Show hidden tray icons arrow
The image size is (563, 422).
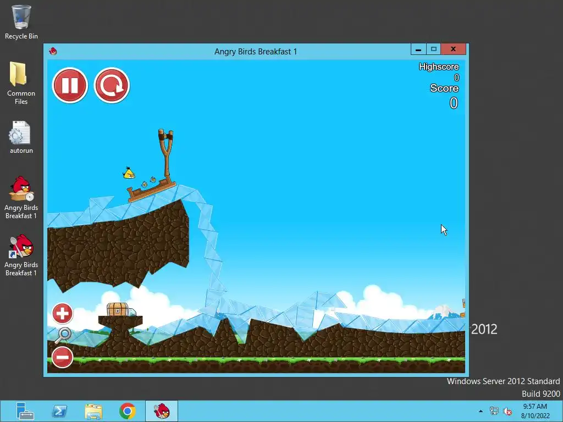point(481,411)
